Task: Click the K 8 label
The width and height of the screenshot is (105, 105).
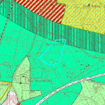Action: (3, 7)
